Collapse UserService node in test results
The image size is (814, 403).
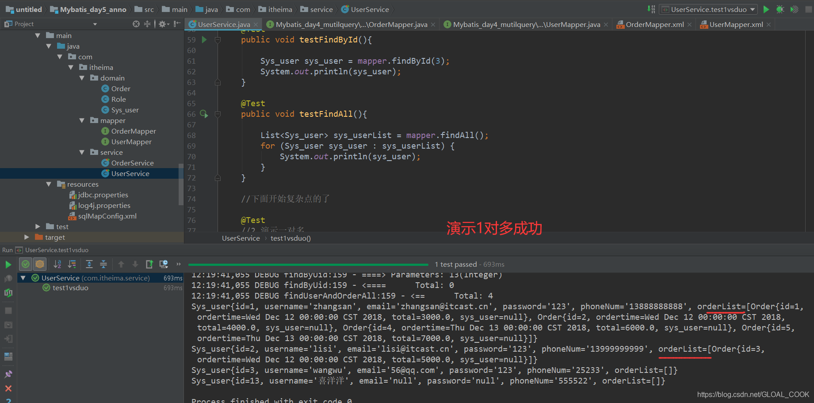point(23,278)
